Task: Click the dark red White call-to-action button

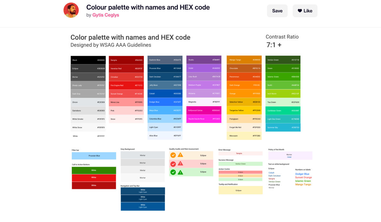Action: [x=94, y=185]
